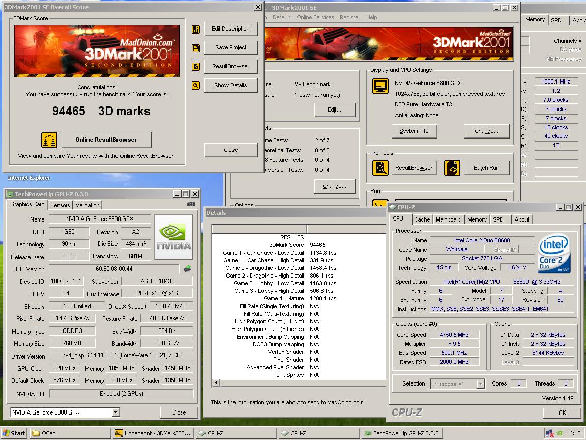Switch to CPU-Z Mainboard tab

click(449, 219)
